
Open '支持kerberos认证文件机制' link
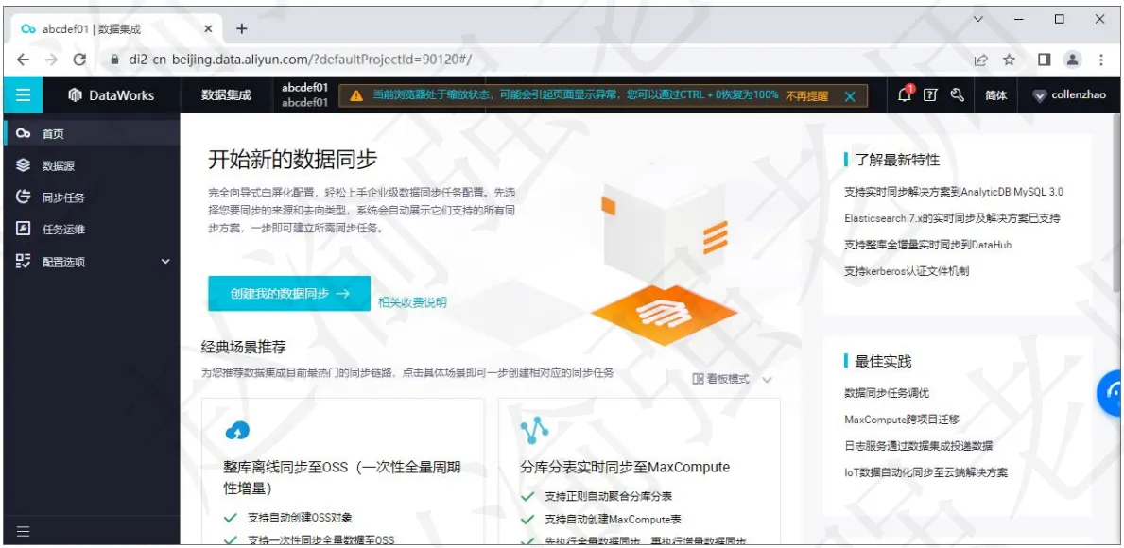907,271
